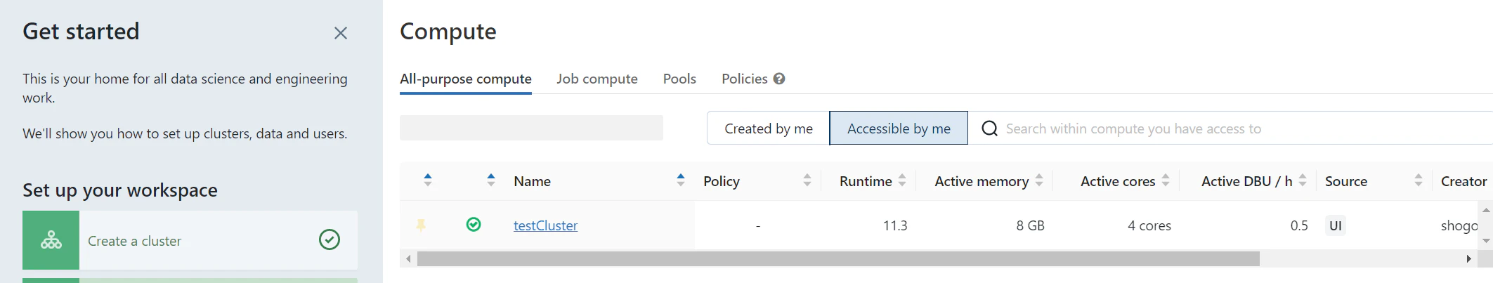The height and width of the screenshot is (283, 1493).
Task: Open the Pools tab
Action: 679,79
